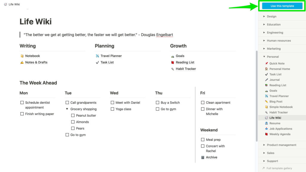306x172 pixels.
Task: Select the Habit Tracker icon in sidebar
Action: (266, 112)
